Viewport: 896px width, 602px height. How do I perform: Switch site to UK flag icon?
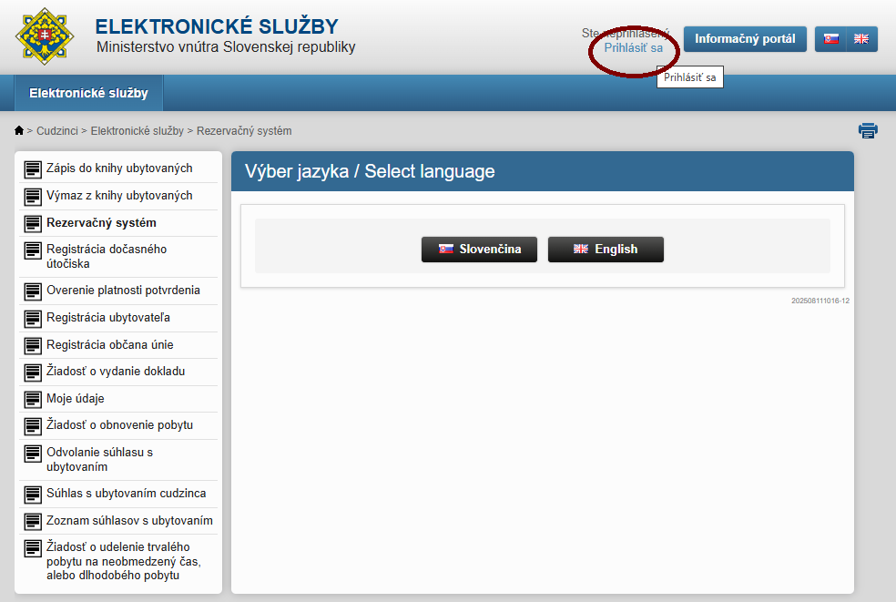pos(861,39)
